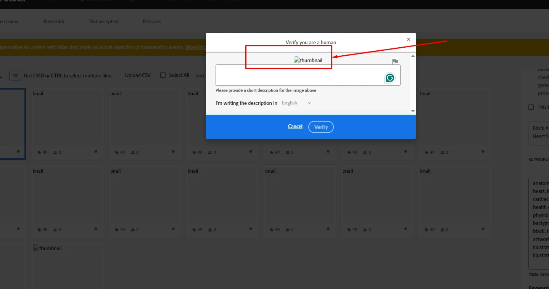549x289 pixels.
Task: Click the dialog scrollbar up arrow
Action: (413, 56)
